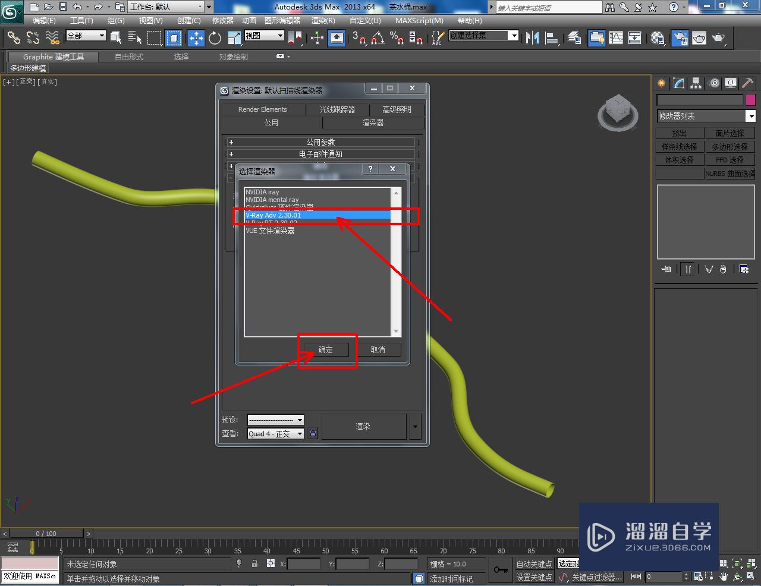Click the Align tool icon
761x586 pixels.
pos(552,38)
